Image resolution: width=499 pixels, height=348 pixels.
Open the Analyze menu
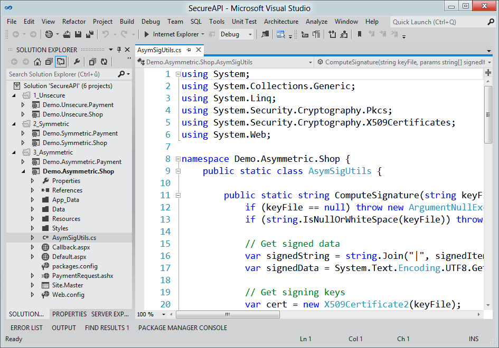[x=316, y=22]
